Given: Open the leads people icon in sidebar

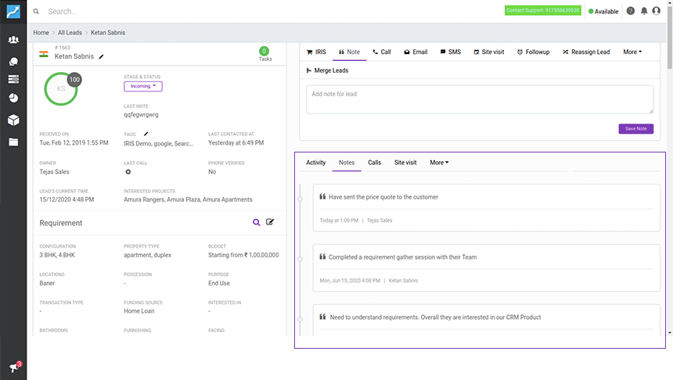Looking at the screenshot, I should click(x=13, y=40).
